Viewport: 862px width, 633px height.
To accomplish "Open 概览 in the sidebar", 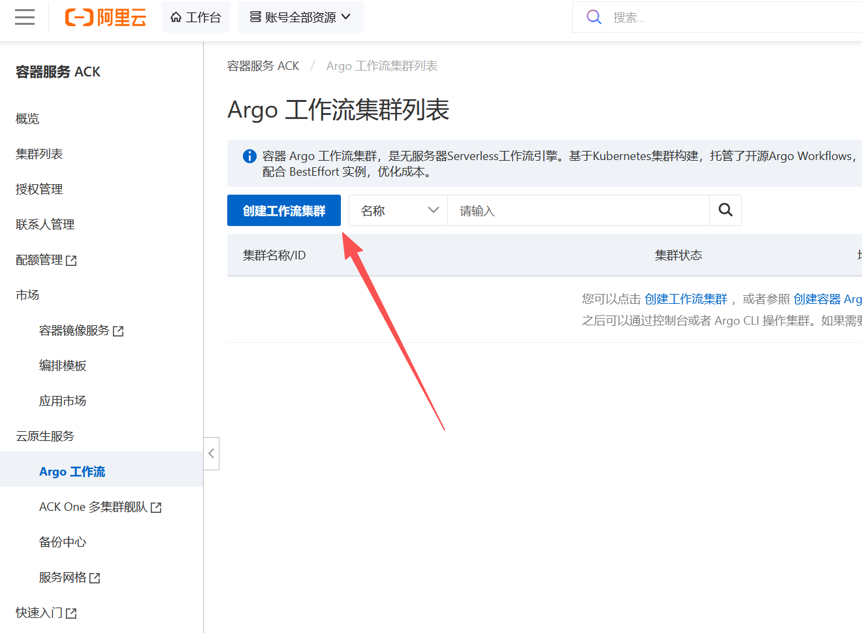I will 27,119.
